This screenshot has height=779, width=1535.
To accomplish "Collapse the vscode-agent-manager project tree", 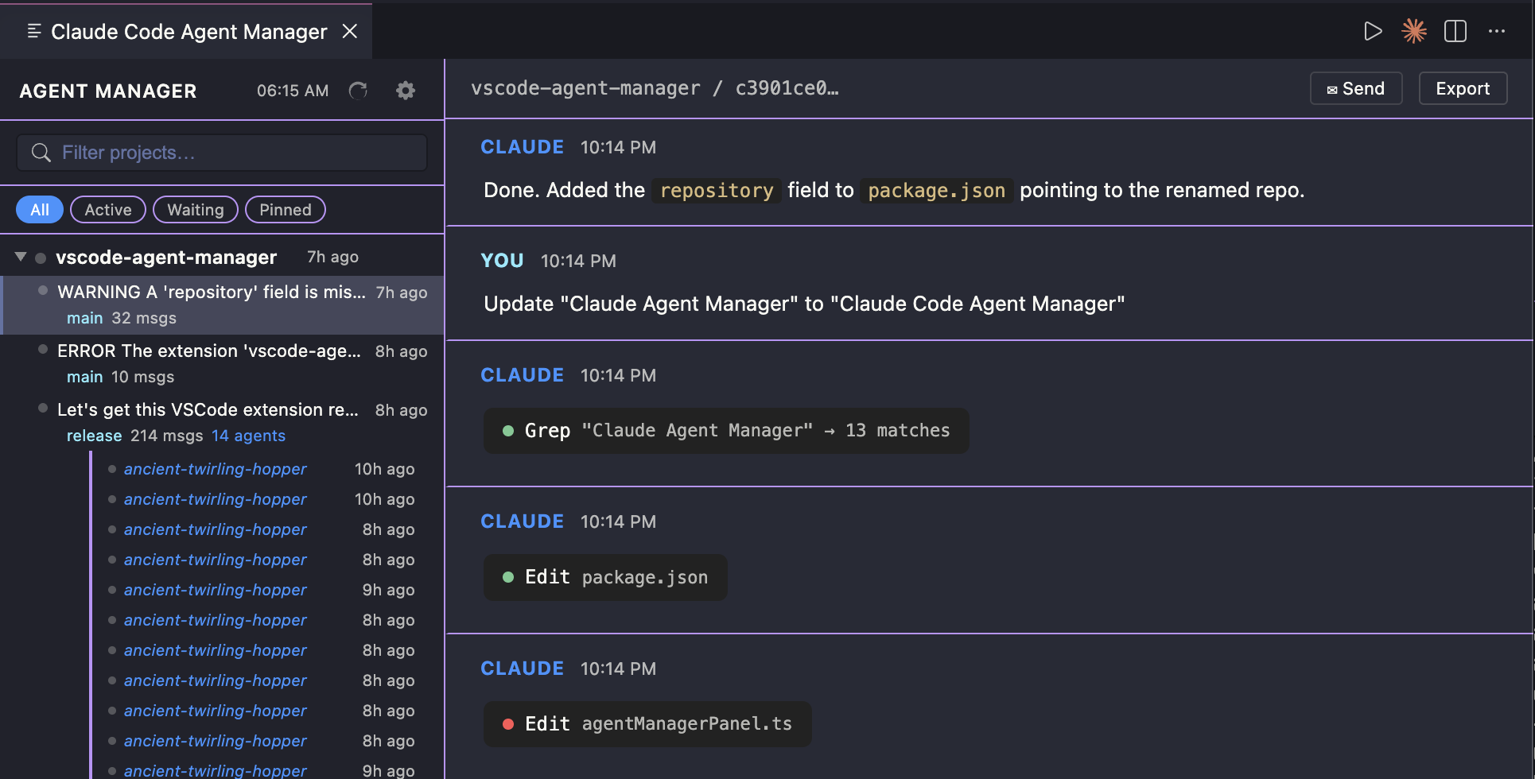I will 21,257.
